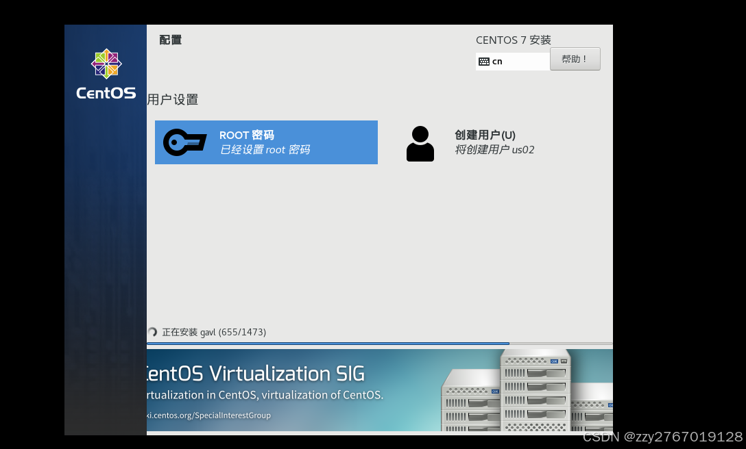Click the 已经设置 root 密码 text
The height and width of the screenshot is (449, 746).
[x=265, y=150]
